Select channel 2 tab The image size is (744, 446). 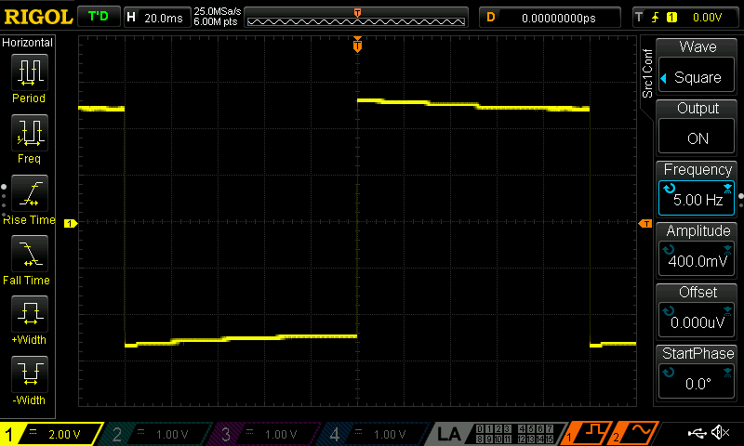click(x=156, y=434)
